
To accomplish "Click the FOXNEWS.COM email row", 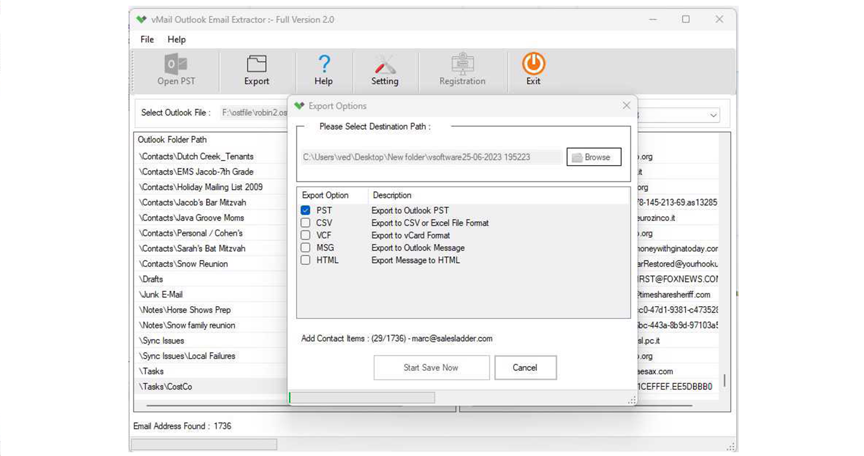I will [x=677, y=279].
